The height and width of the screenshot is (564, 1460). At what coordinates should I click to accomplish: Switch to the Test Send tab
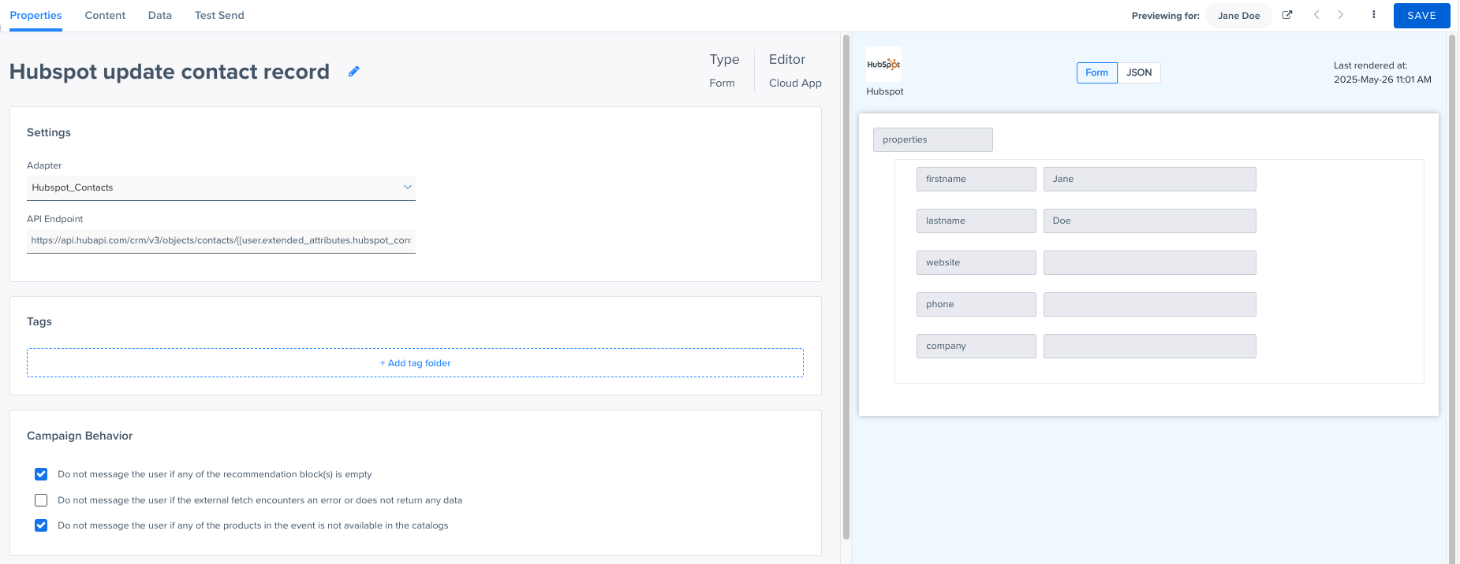pos(219,15)
